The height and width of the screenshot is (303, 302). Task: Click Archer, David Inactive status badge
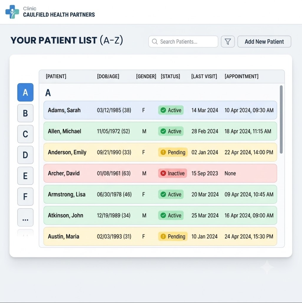[172, 173]
